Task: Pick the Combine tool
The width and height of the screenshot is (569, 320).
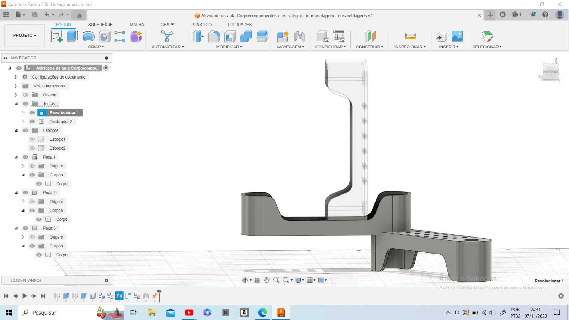Action: coord(246,36)
